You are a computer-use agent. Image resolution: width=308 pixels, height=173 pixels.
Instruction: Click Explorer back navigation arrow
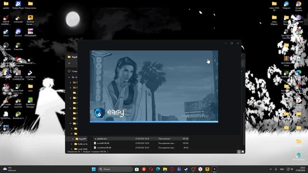[69, 63]
